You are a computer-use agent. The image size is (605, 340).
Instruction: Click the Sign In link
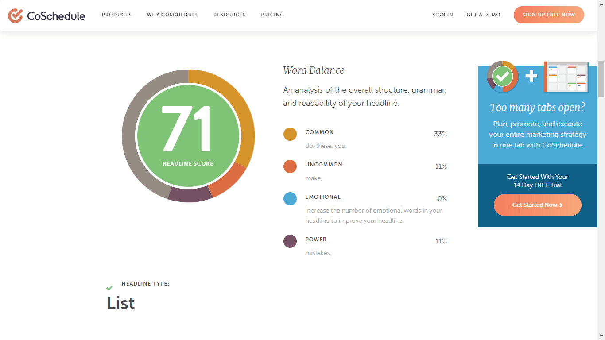click(442, 15)
